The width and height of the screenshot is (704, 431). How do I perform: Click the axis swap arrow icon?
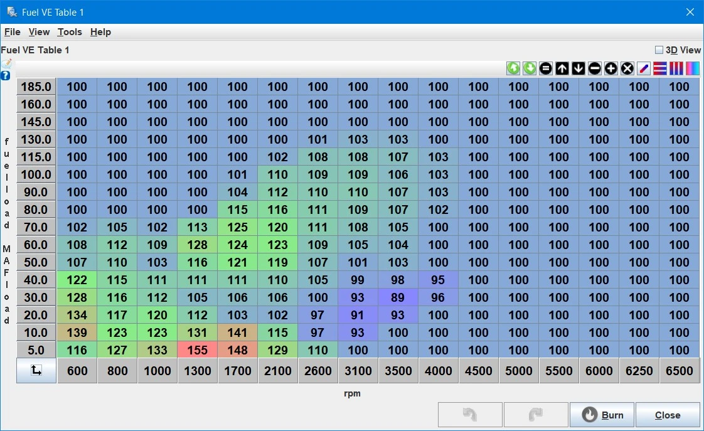36,370
